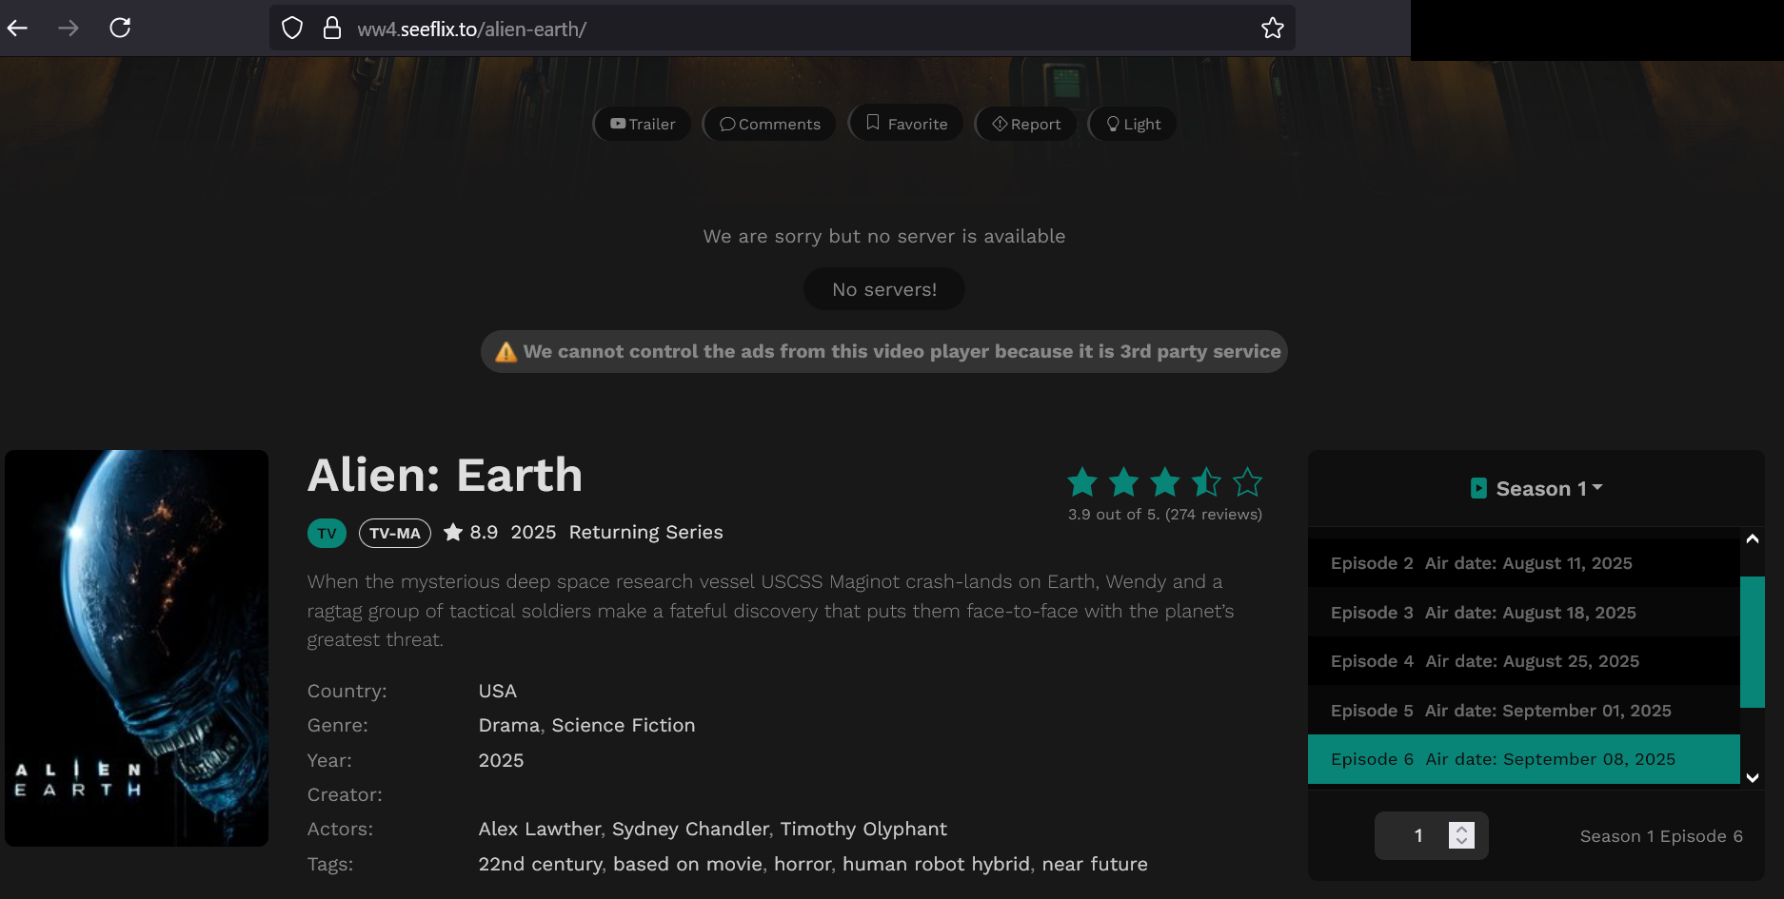Rate the show five stars
This screenshot has width=1784, height=899.
[x=1247, y=482]
